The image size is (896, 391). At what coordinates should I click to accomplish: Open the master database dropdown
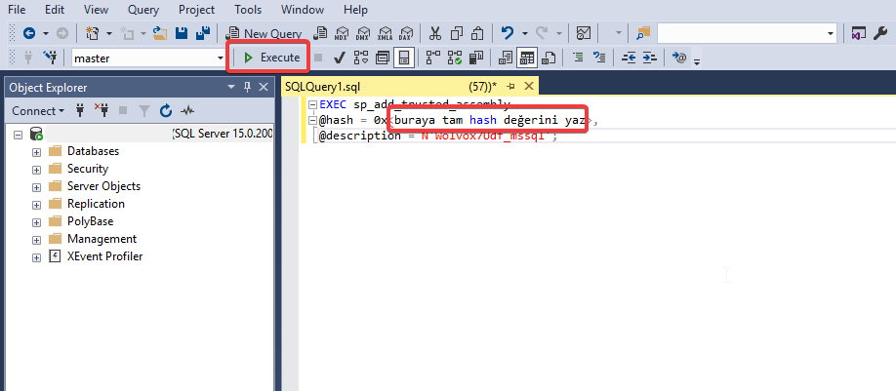[x=221, y=59]
